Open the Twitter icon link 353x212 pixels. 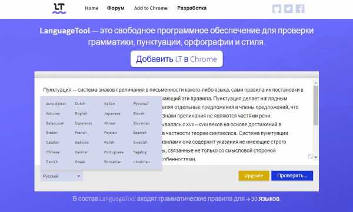tap(288, 9)
